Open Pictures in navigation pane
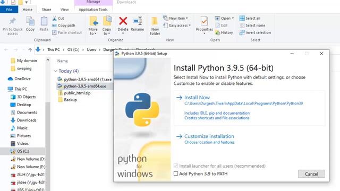Screen dimensions: 340x191 (x=21, y=136)
